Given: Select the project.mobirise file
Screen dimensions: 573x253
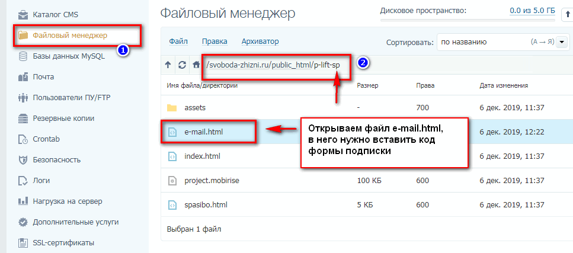Looking at the screenshot, I should coord(212,181).
